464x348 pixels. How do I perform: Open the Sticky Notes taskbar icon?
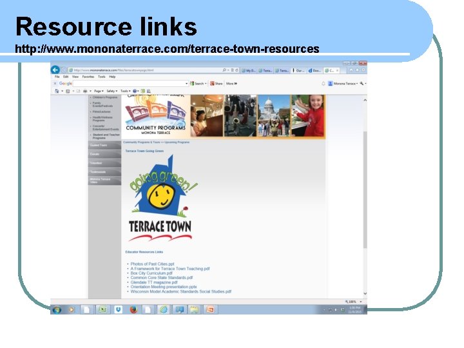tap(195, 309)
